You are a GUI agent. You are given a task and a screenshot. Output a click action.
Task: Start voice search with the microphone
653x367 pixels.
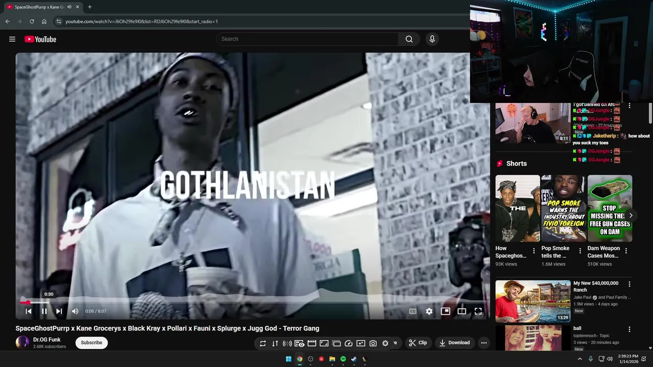(432, 39)
